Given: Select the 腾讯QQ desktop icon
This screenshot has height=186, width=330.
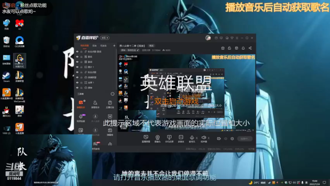Looking at the screenshot, I should (x=6, y=111).
